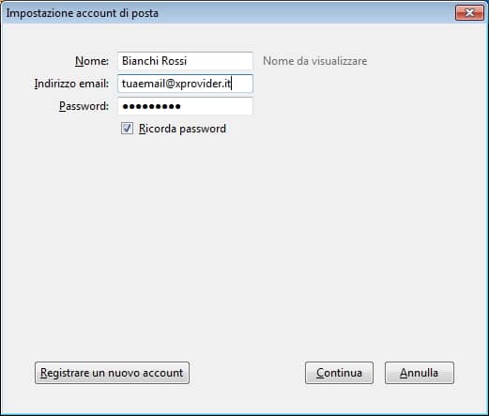489x416 pixels.
Task: Click empty space right of Rossi in Nome box
Action: (x=219, y=61)
